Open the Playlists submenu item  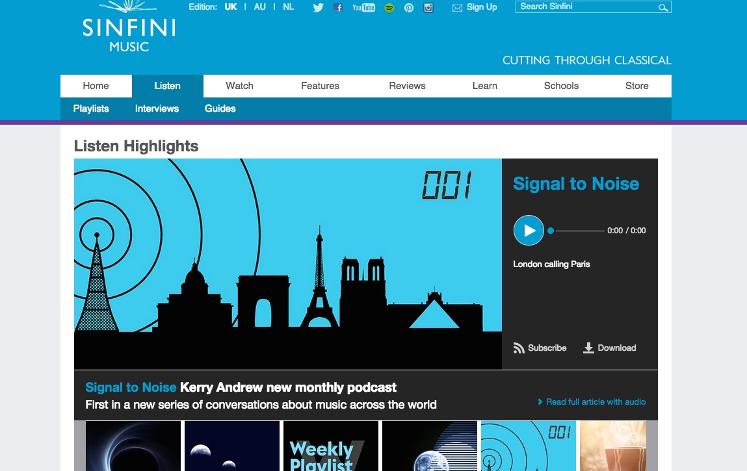point(91,108)
